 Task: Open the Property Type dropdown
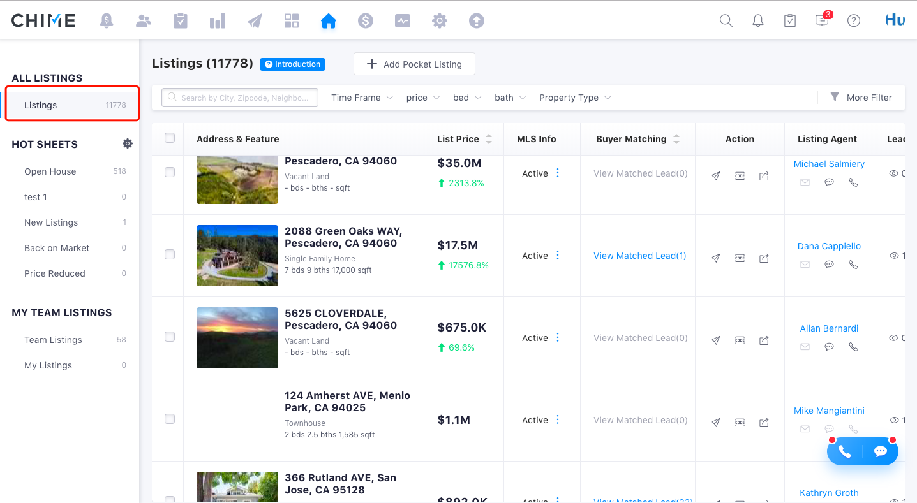(575, 98)
